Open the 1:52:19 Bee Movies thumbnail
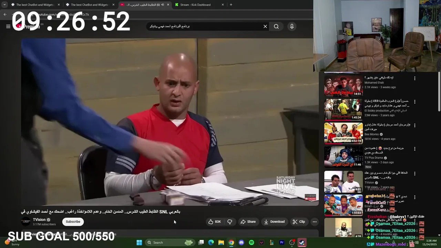The height and width of the screenshot is (248, 441). point(343,133)
